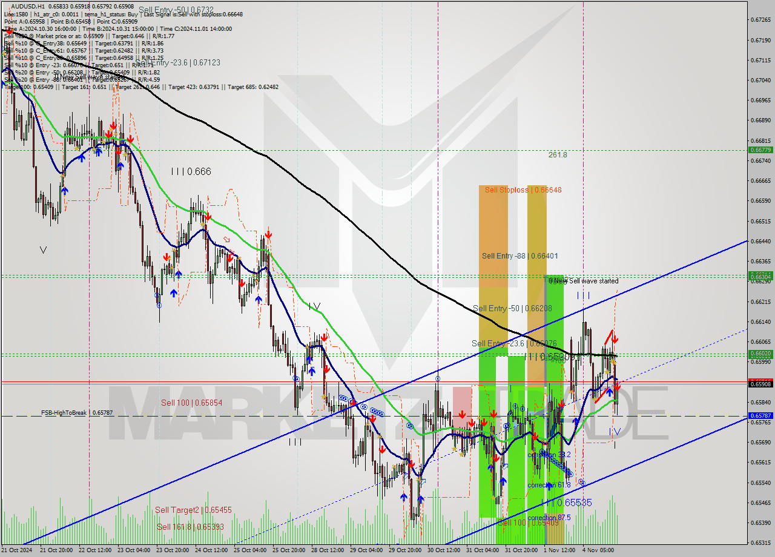This screenshot has height=557, width=775.
Task: Click the current price tag 0.65908
Action: pos(760,384)
